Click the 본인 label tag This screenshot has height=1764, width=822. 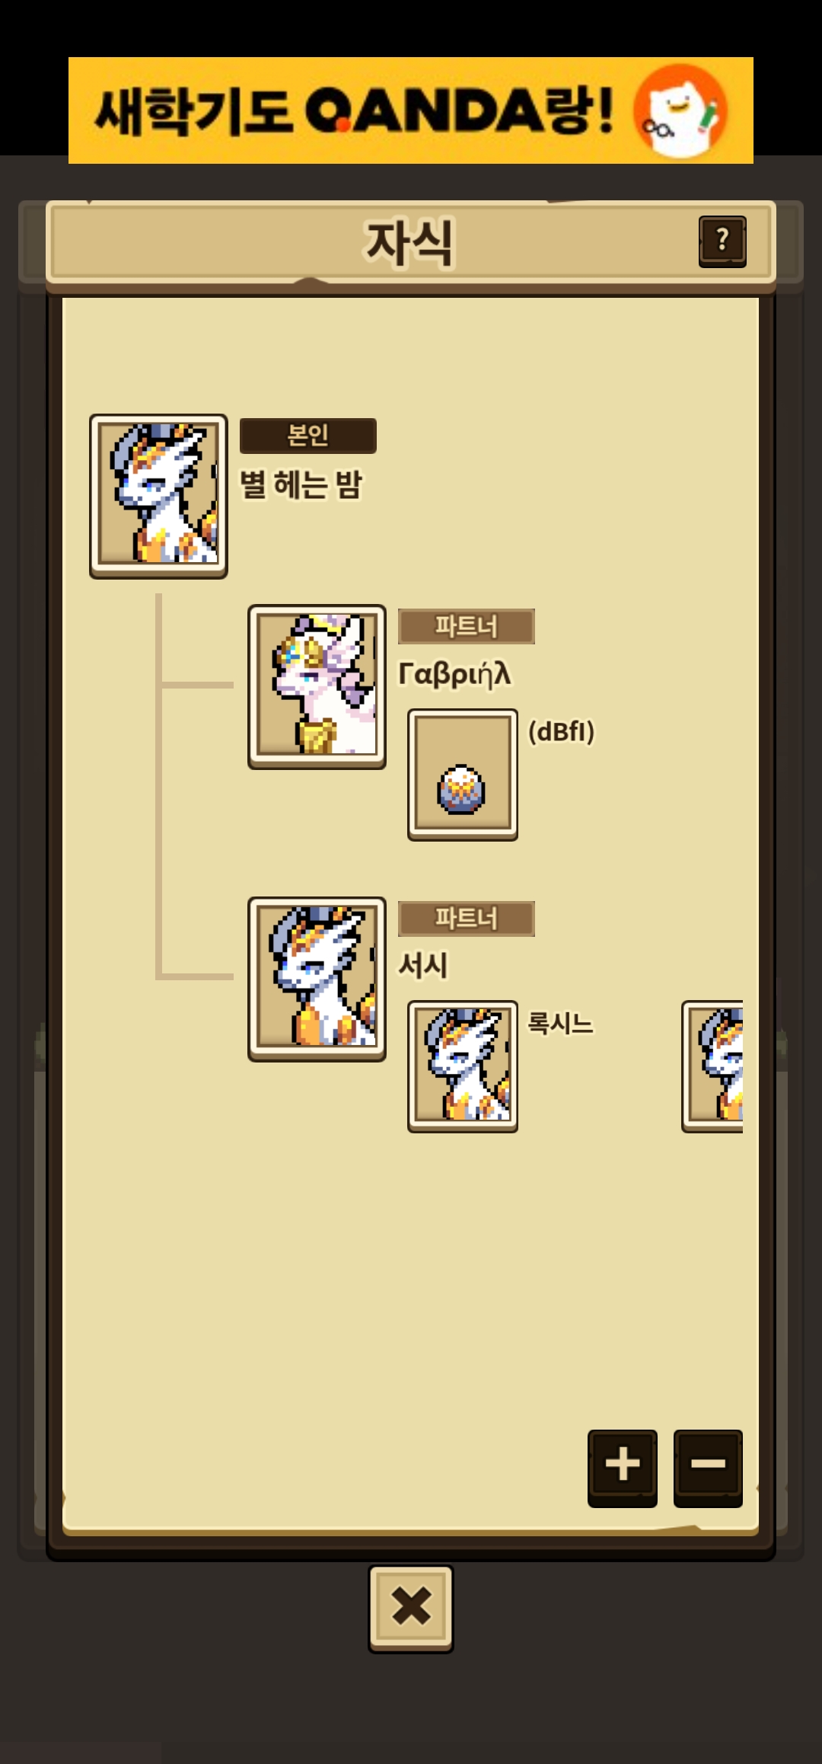click(308, 436)
